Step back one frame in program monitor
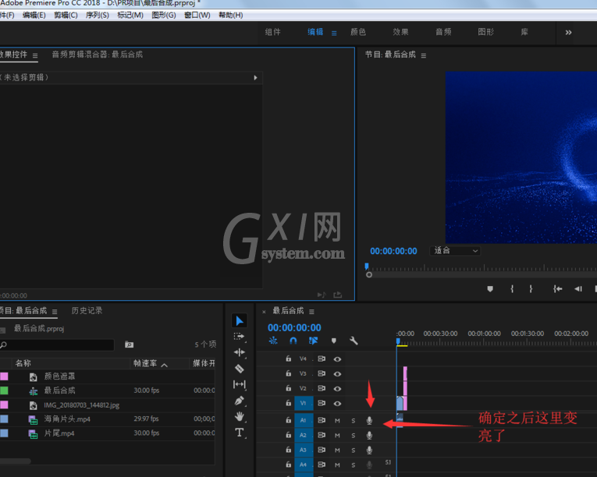Screen dimensions: 597x477 (x=578, y=289)
